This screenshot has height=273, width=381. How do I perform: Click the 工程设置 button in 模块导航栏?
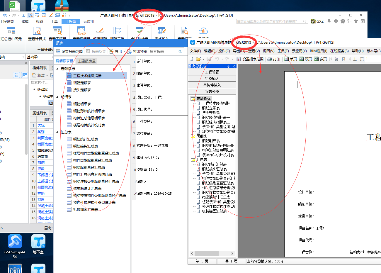point(212,72)
